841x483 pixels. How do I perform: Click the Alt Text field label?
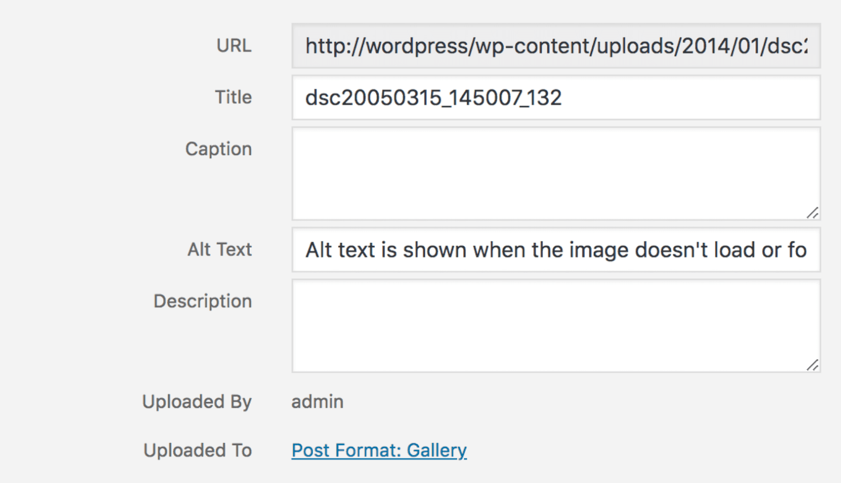click(220, 250)
